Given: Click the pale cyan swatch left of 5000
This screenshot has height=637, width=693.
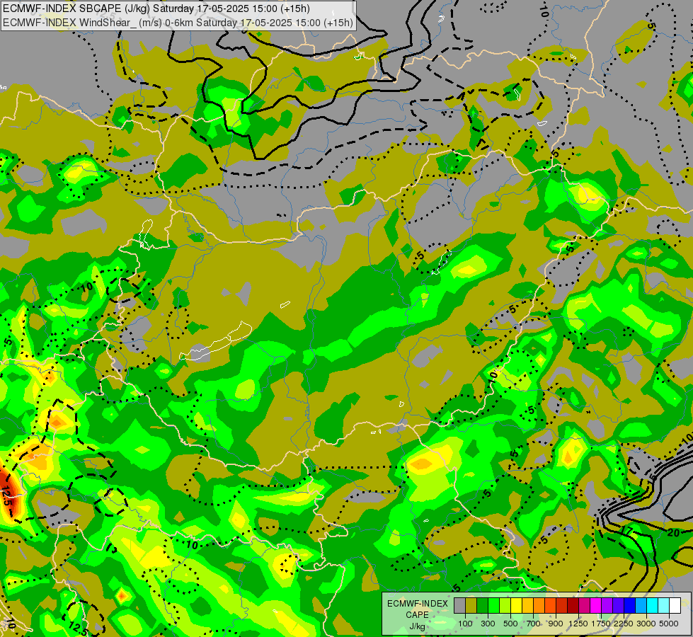Looking at the screenshot, I should point(664,605).
